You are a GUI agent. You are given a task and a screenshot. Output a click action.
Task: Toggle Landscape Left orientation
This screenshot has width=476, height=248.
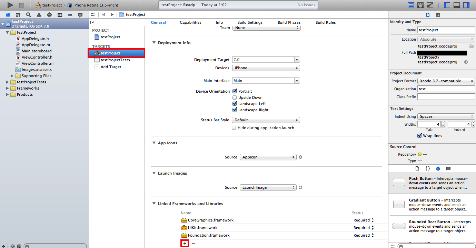coord(235,104)
